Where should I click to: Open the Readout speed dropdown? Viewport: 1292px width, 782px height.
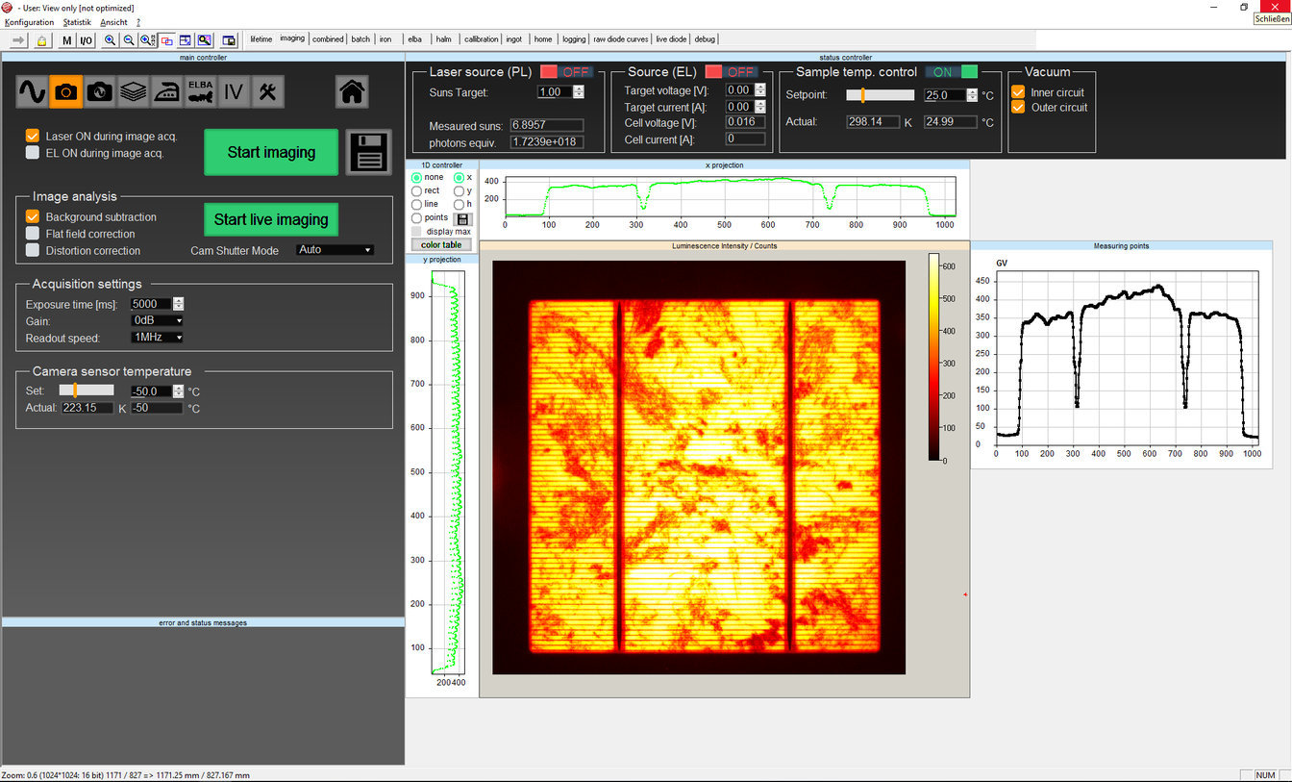click(157, 338)
